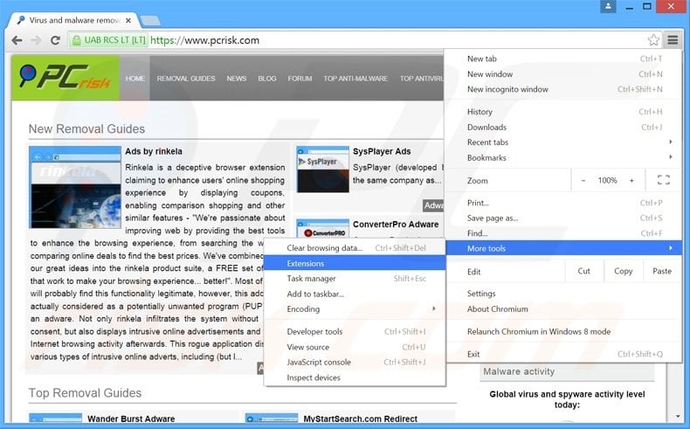This screenshot has height=429, width=690.
Task: Open Wander Burst Adware guide
Action: coord(131,419)
